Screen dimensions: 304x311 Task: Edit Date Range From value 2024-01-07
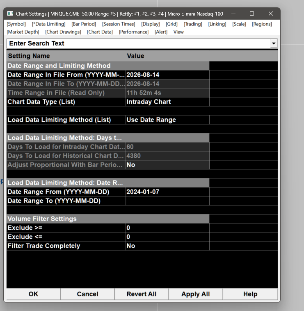[167, 192]
